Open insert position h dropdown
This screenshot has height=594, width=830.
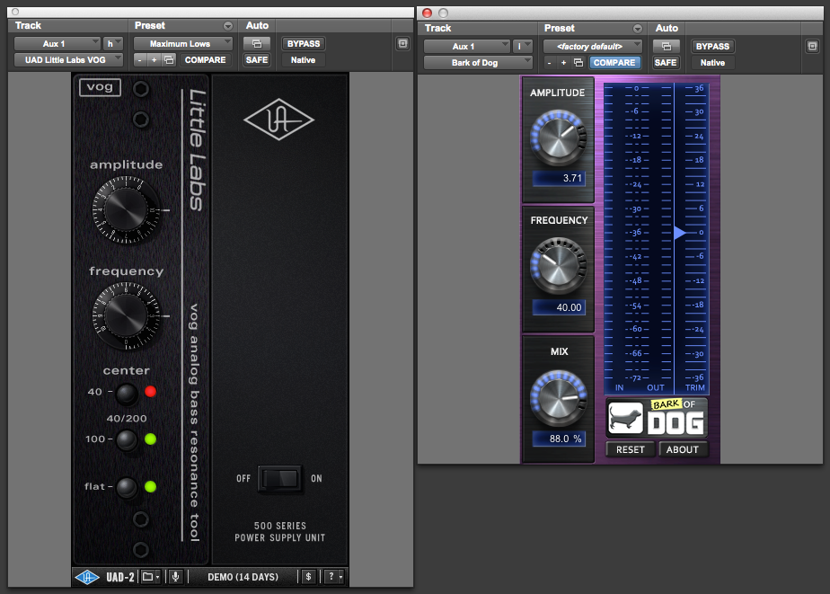(113, 44)
